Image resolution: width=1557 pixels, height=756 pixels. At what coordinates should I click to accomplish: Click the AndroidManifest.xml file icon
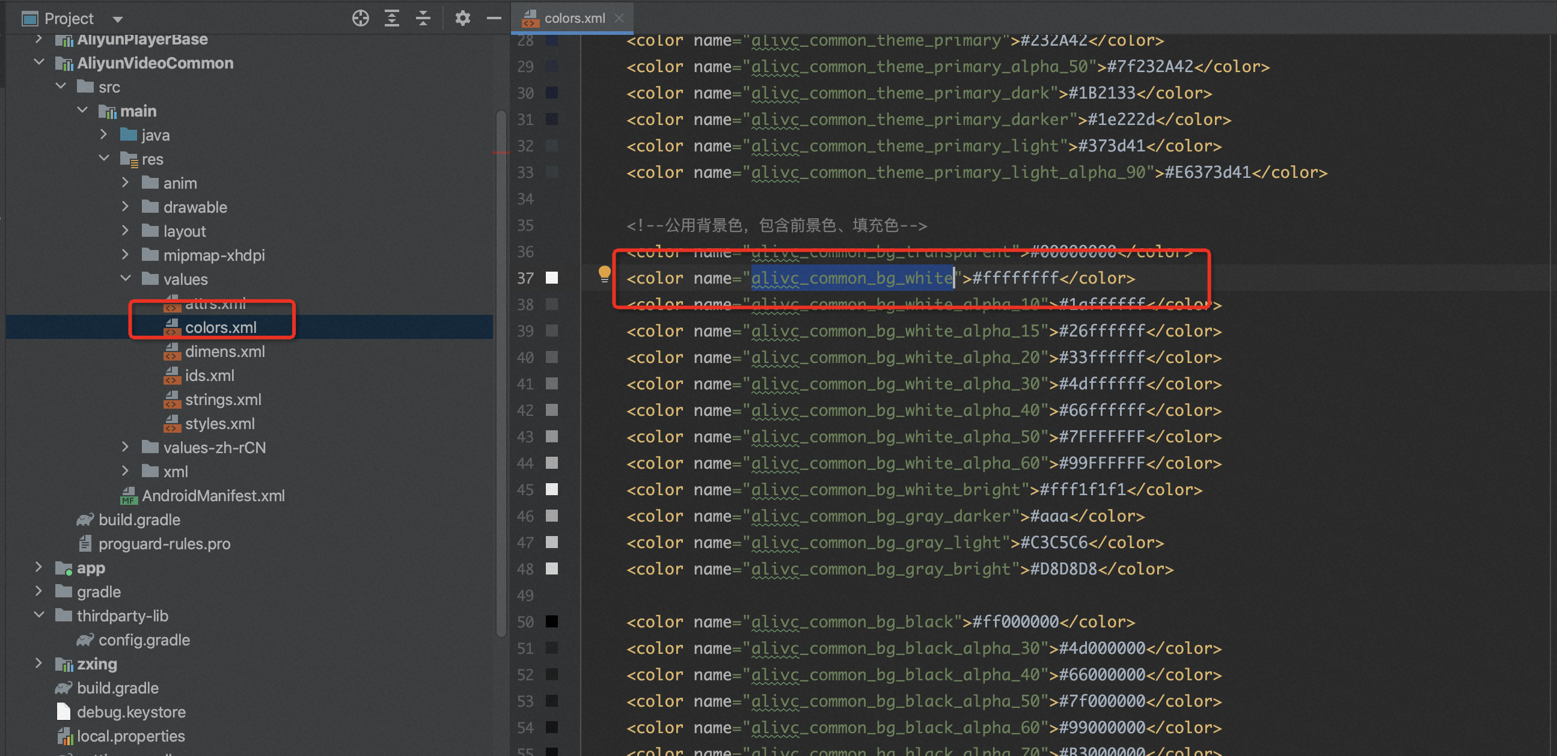click(129, 496)
